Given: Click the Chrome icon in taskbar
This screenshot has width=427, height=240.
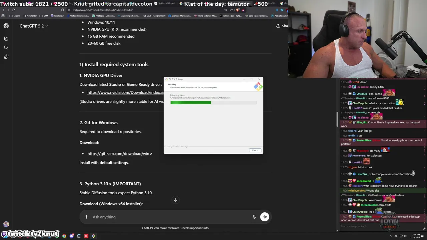Looking at the screenshot, I should click(x=64, y=236).
